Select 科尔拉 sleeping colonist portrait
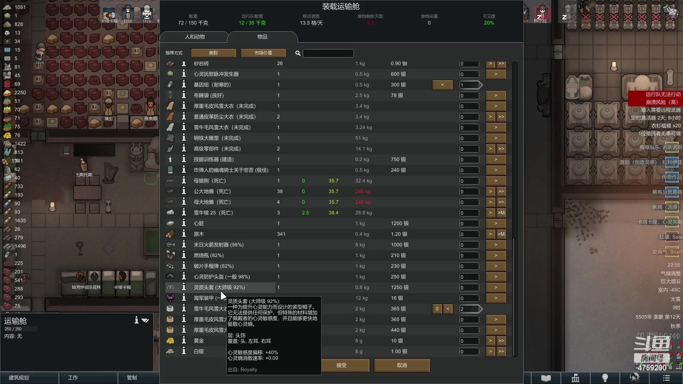Image resolution: width=683 pixels, height=384 pixels. [542, 14]
